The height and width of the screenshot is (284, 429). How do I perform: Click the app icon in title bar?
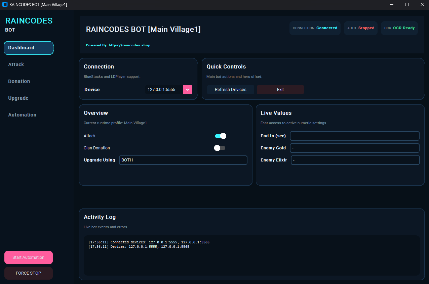(x=5, y=5)
